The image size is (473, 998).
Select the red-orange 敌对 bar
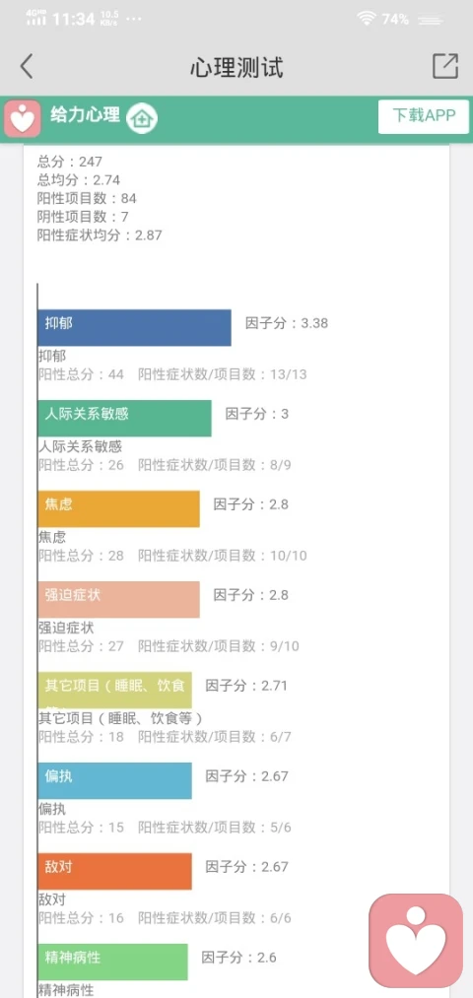pyautogui.click(x=114, y=871)
